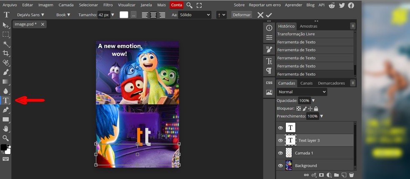Open the image Layer Comps panel icon
410x179 pixels.
(269, 92)
